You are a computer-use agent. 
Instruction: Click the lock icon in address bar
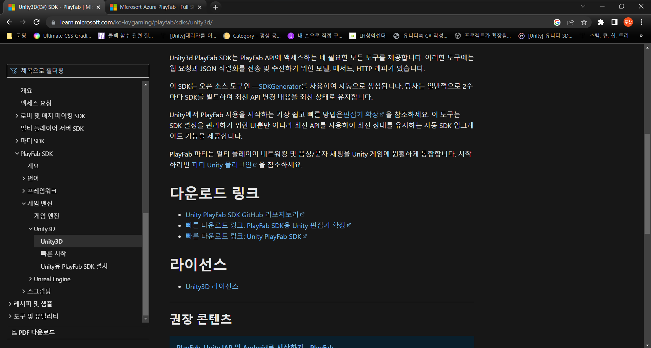coord(53,22)
